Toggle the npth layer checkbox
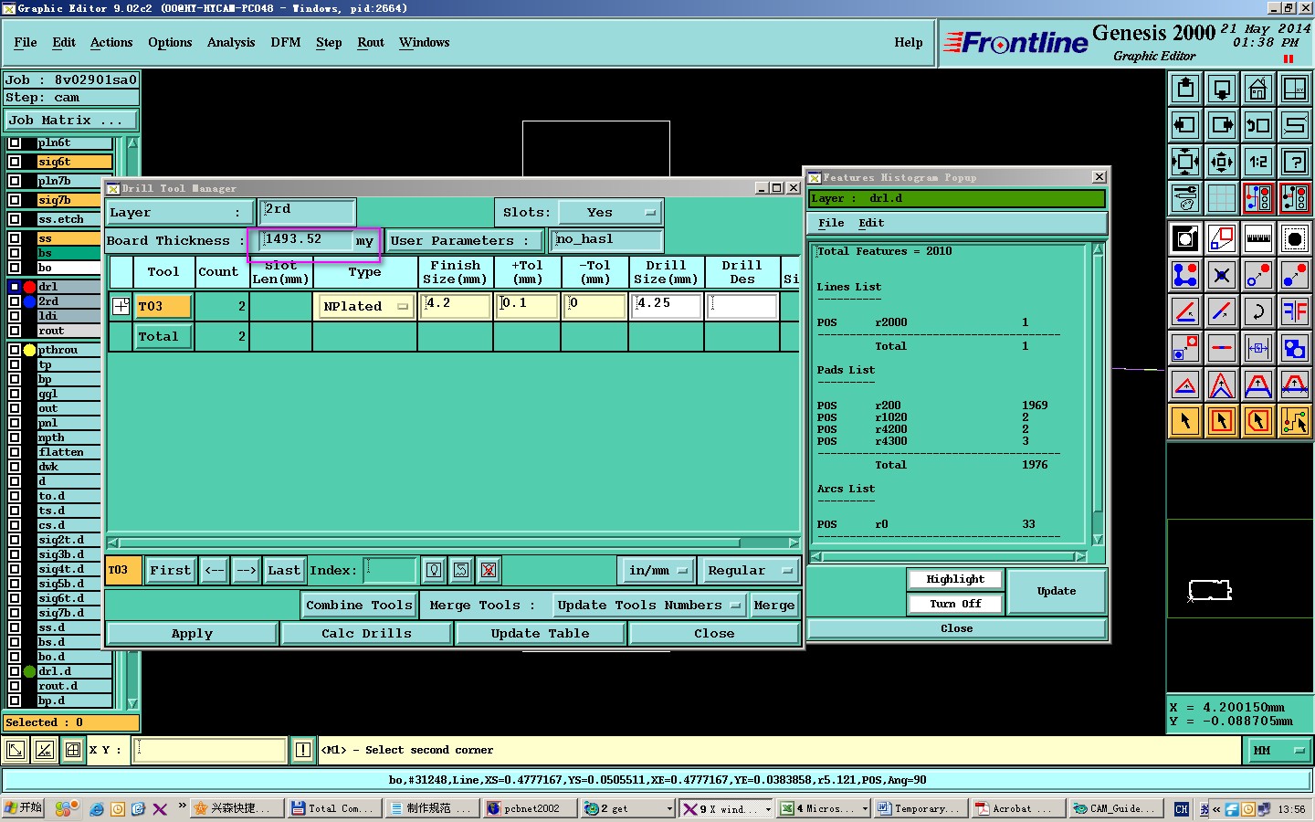Viewport: 1315px width, 822px height. (15, 437)
